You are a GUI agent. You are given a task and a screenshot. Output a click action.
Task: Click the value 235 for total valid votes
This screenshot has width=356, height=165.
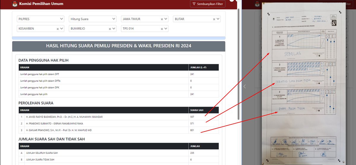pos(192,153)
